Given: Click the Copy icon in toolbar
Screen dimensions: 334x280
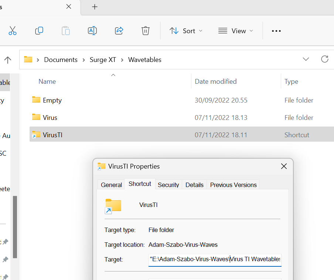Looking at the screenshot, I should [39, 31].
